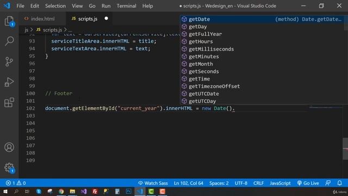This screenshot has width=348, height=196.
Task: Place cursor on the Footer comment
Action: coord(59,94)
